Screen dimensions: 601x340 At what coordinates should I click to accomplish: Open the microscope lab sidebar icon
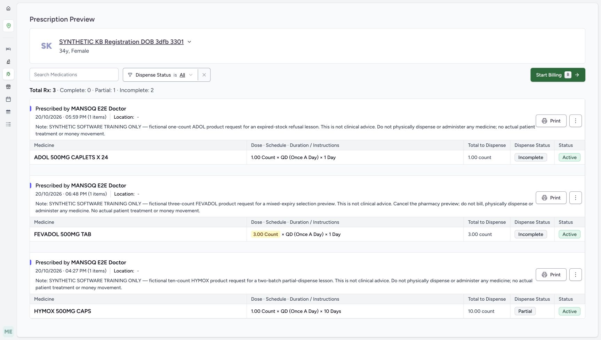[8, 62]
